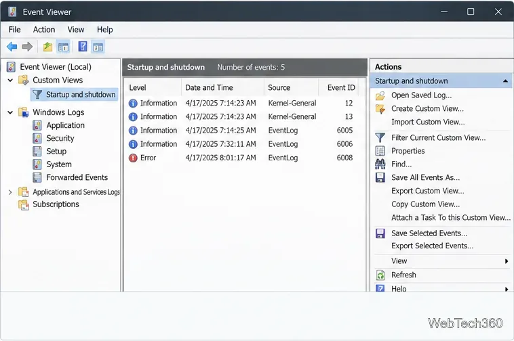This screenshot has height=341, width=514.
Task: Click the Forward arrow toolbar icon
Action: (28, 47)
